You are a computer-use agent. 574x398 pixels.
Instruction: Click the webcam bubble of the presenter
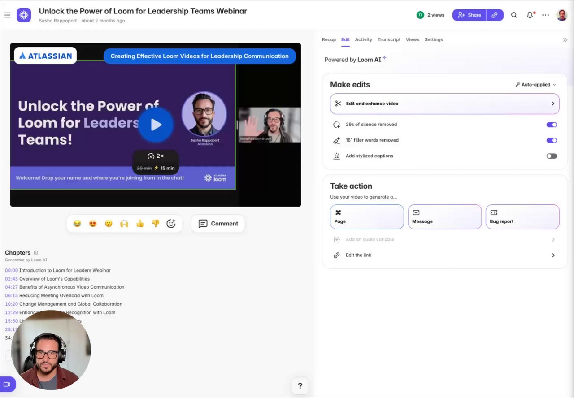(x=51, y=350)
